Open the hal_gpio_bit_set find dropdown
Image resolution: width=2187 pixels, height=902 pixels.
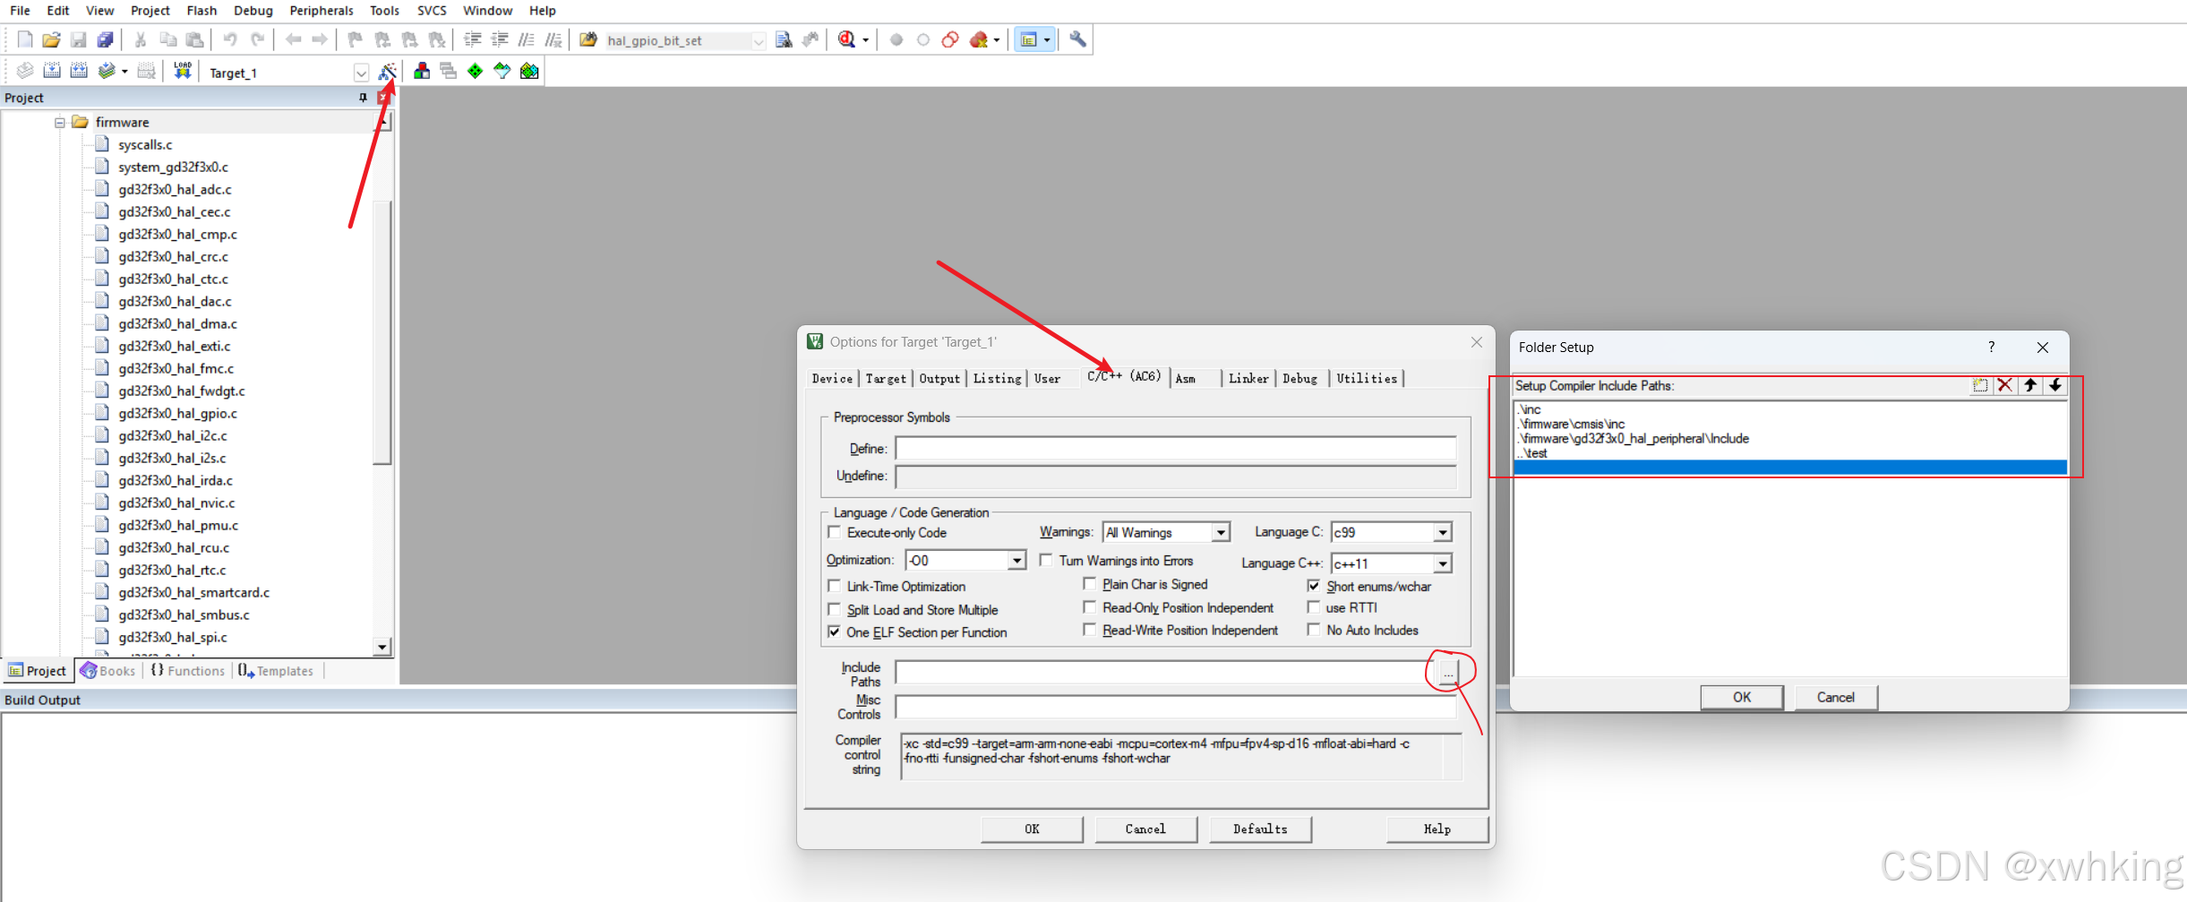(759, 41)
